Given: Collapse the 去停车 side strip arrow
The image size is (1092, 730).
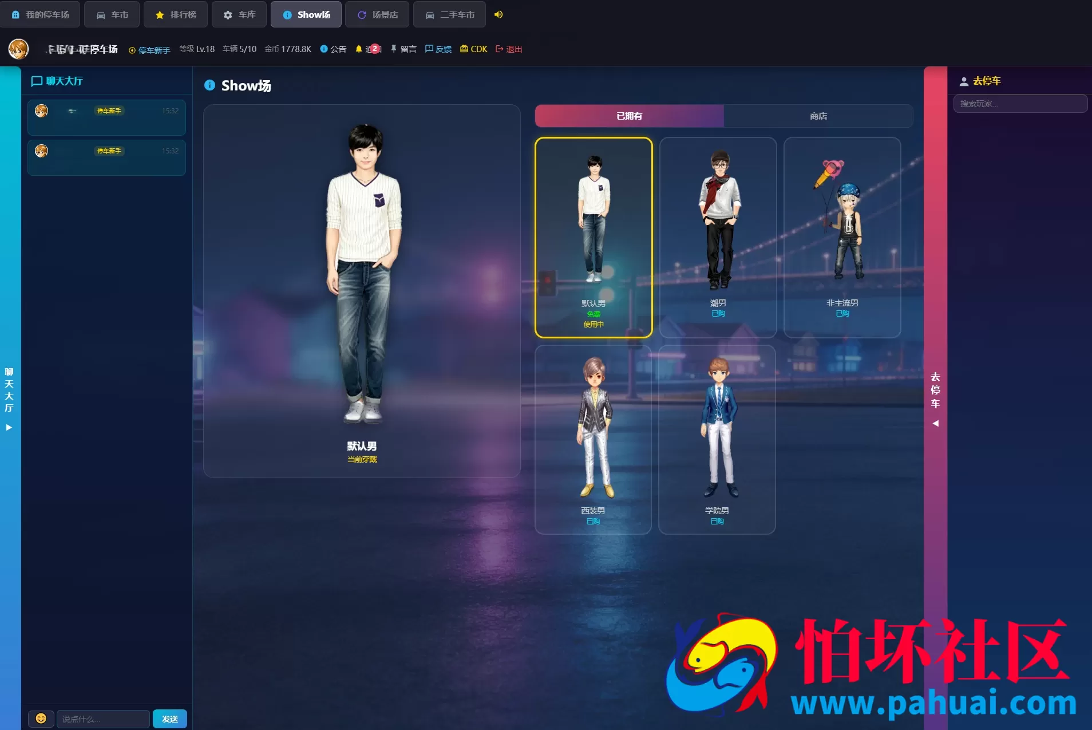Looking at the screenshot, I should [936, 424].
